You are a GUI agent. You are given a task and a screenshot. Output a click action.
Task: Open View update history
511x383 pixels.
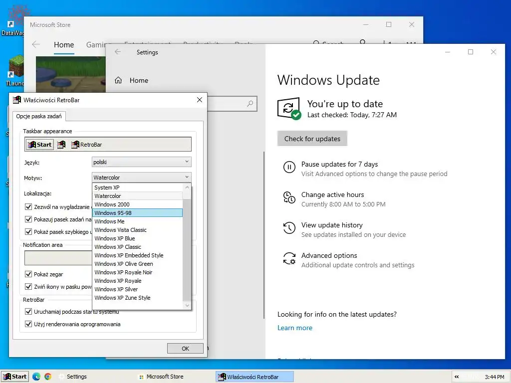(332, 225)
